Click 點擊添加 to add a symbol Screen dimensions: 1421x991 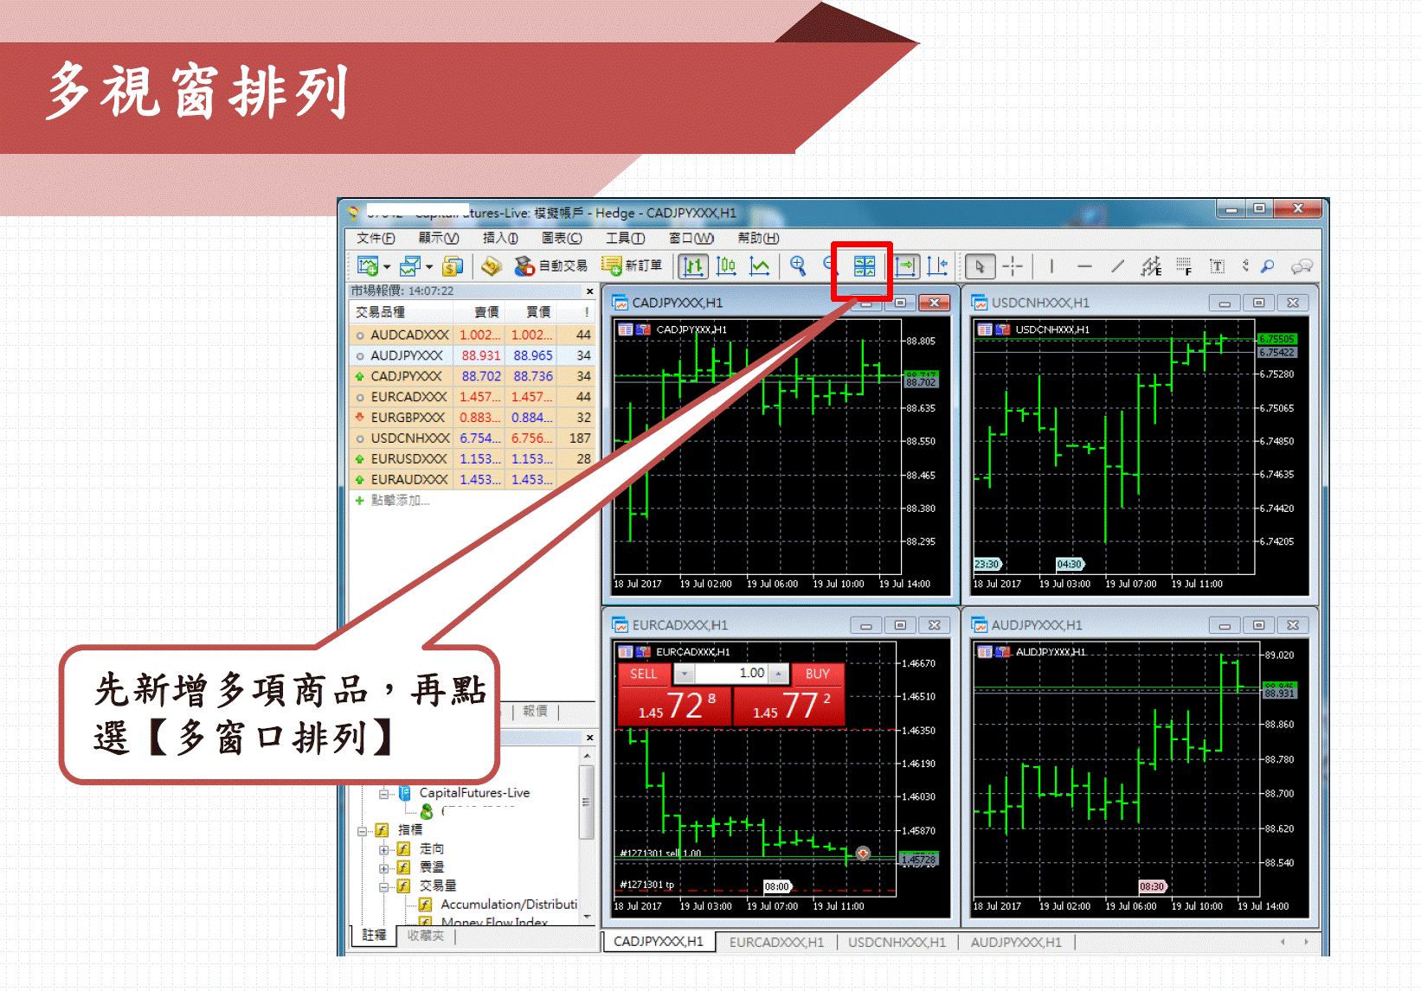(x=400, y=501)
